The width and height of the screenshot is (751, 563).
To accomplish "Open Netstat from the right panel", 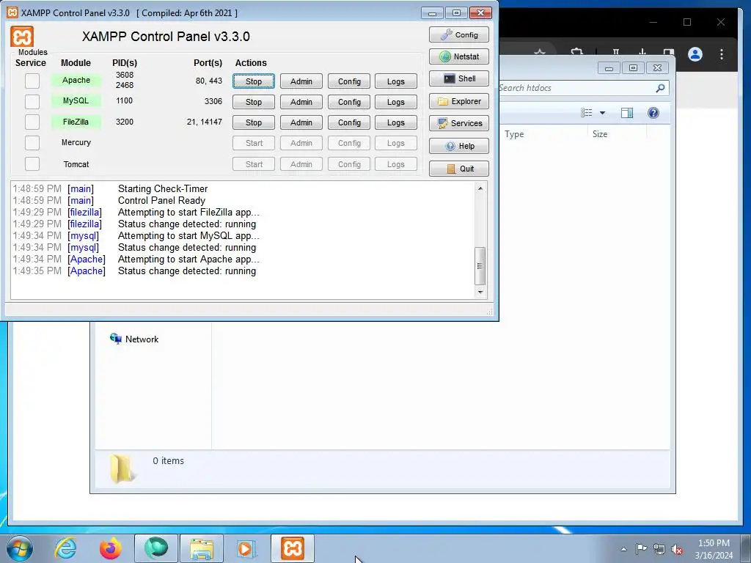I will (459, 56).
